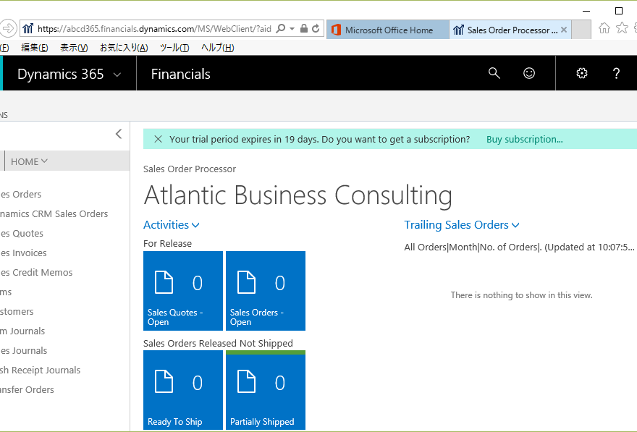Click the smiley feedback icon
The height and width of the screenshot is (432, 637).
(x=529, y=74)
